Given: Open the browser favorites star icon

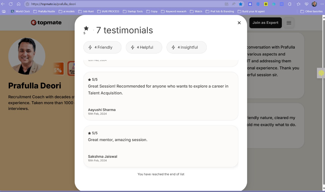Looking at the screenshot, I should click(x=240, y=4).
